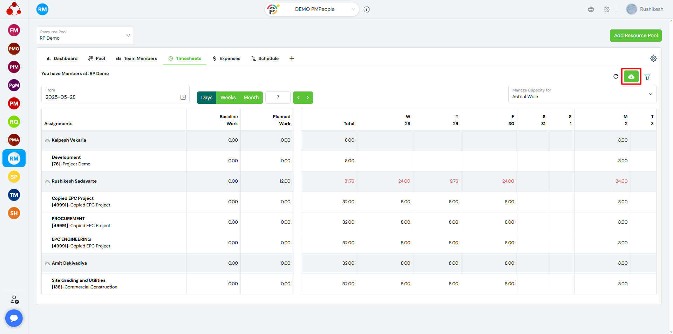
Task: Click the info icon beside DEMO PMPeople
Action: click(x=367, y=9)
